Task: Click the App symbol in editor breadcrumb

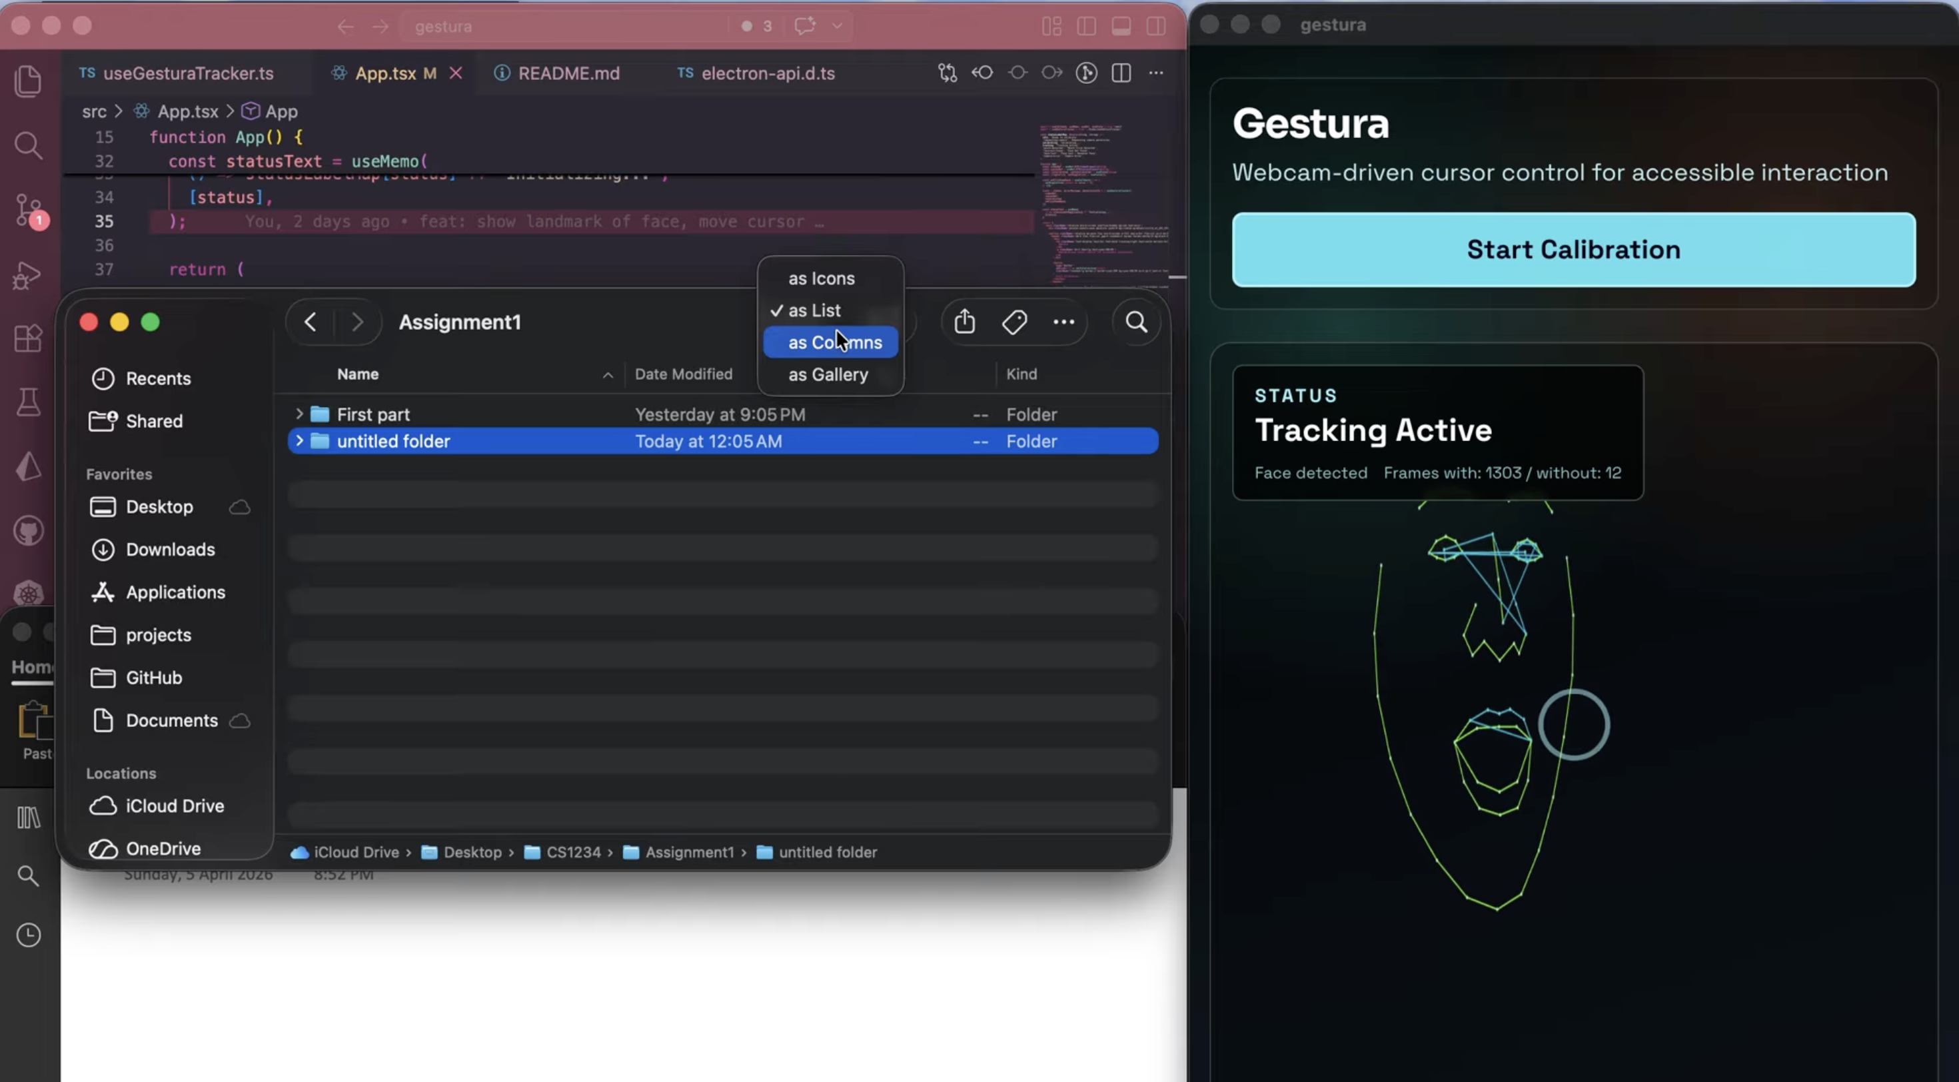Action: tap(270, 112)
